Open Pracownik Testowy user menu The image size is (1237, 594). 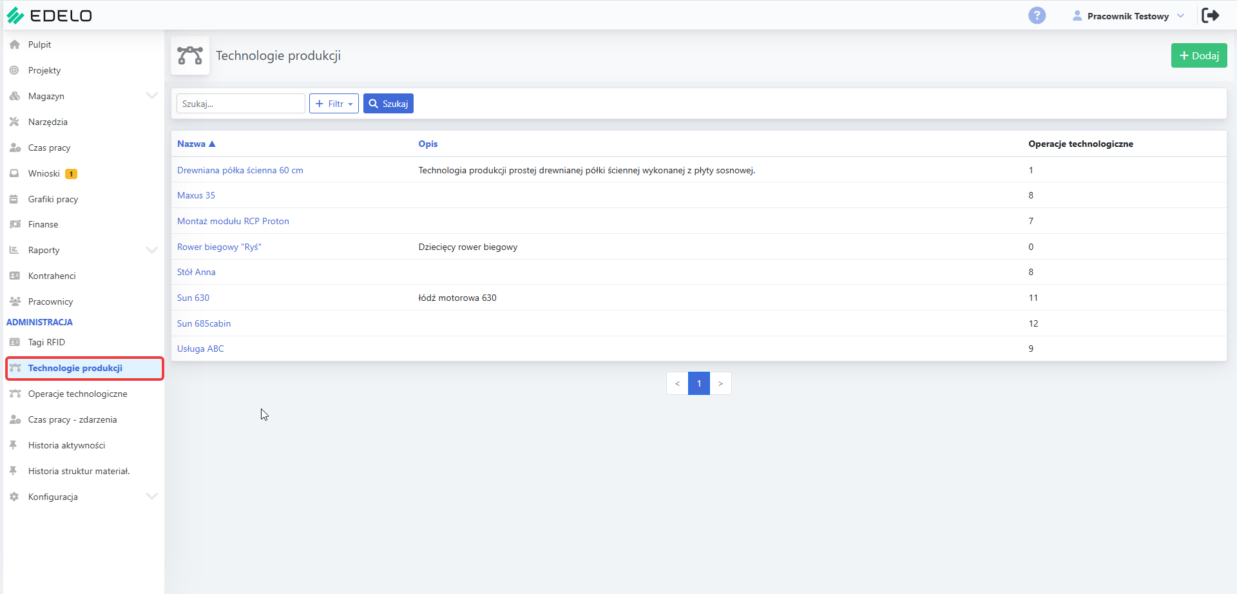(1128, 16)
